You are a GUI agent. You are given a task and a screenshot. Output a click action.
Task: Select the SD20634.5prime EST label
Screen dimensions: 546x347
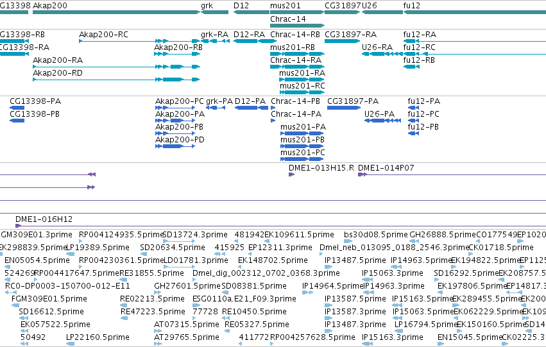click(173, 248)
